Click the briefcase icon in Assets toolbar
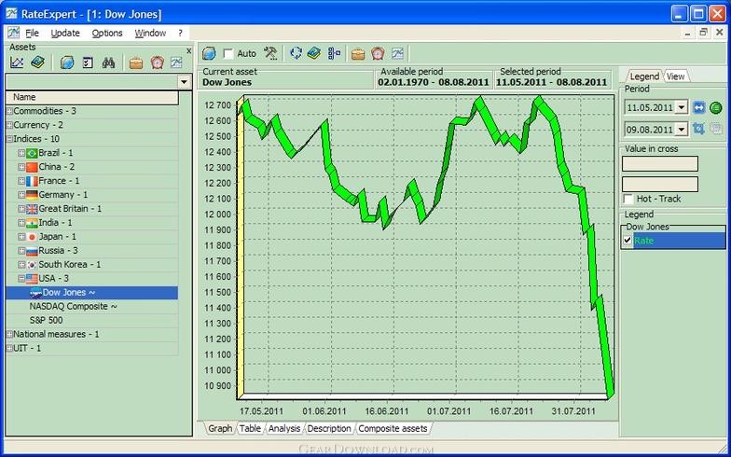The height and width of the screenshot is (457, 731). click(x=136, y=62)
